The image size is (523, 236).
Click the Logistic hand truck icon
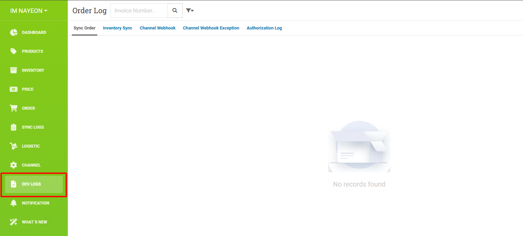click(14, 146)
